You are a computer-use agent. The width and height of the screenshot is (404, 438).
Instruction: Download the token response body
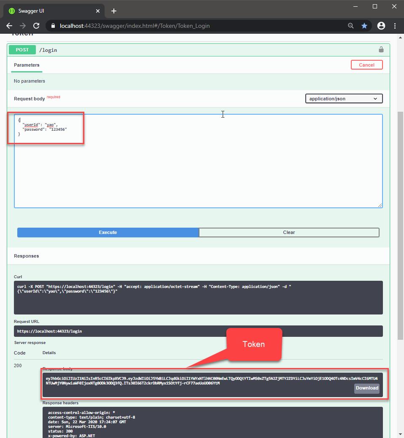pyautogui.click(x=366, y=388)
